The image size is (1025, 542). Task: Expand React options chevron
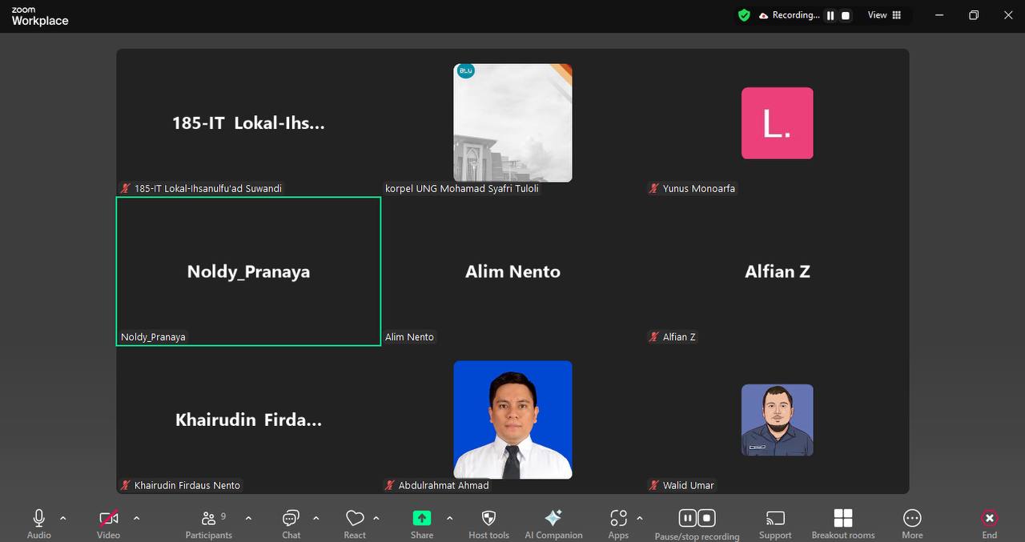[376, 518]
